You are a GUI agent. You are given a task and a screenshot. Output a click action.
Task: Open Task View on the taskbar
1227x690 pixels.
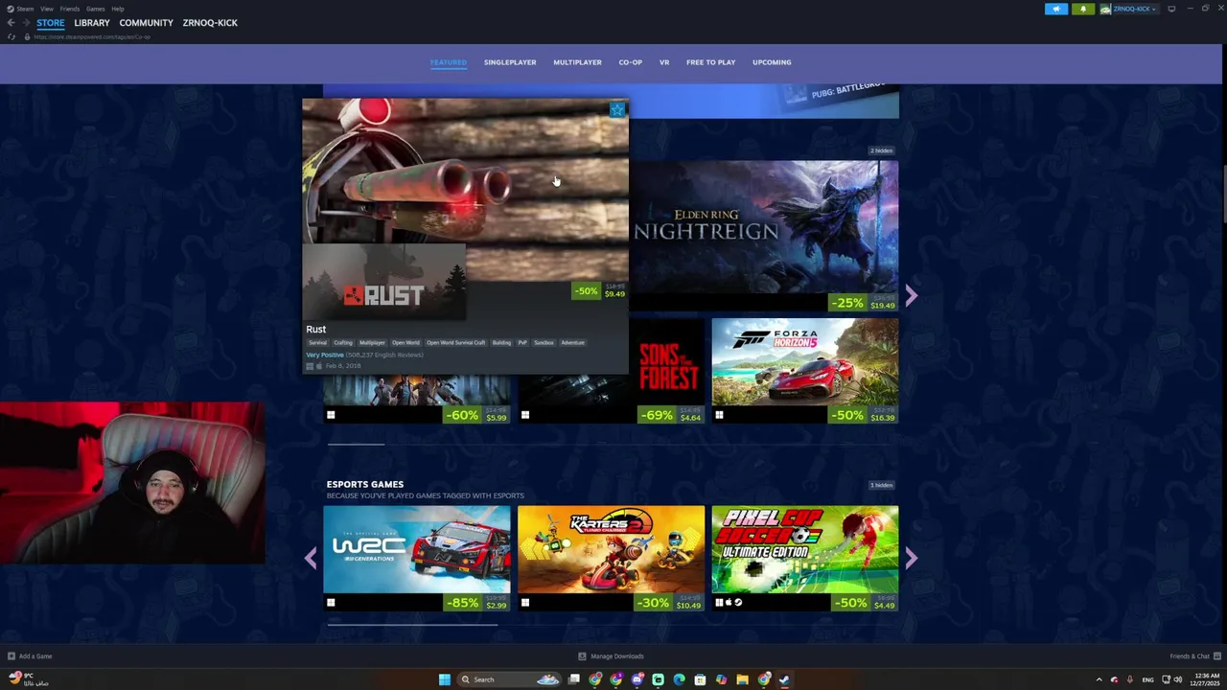574,679
